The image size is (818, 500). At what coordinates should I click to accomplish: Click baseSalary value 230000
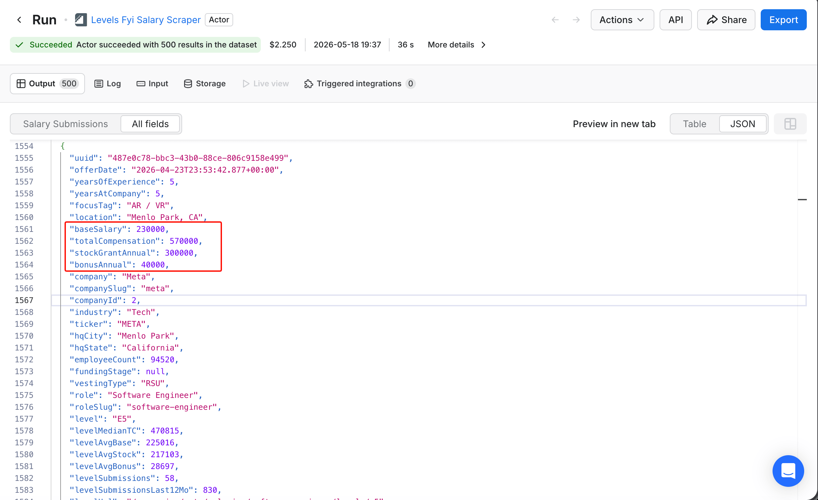pos(150,229)
